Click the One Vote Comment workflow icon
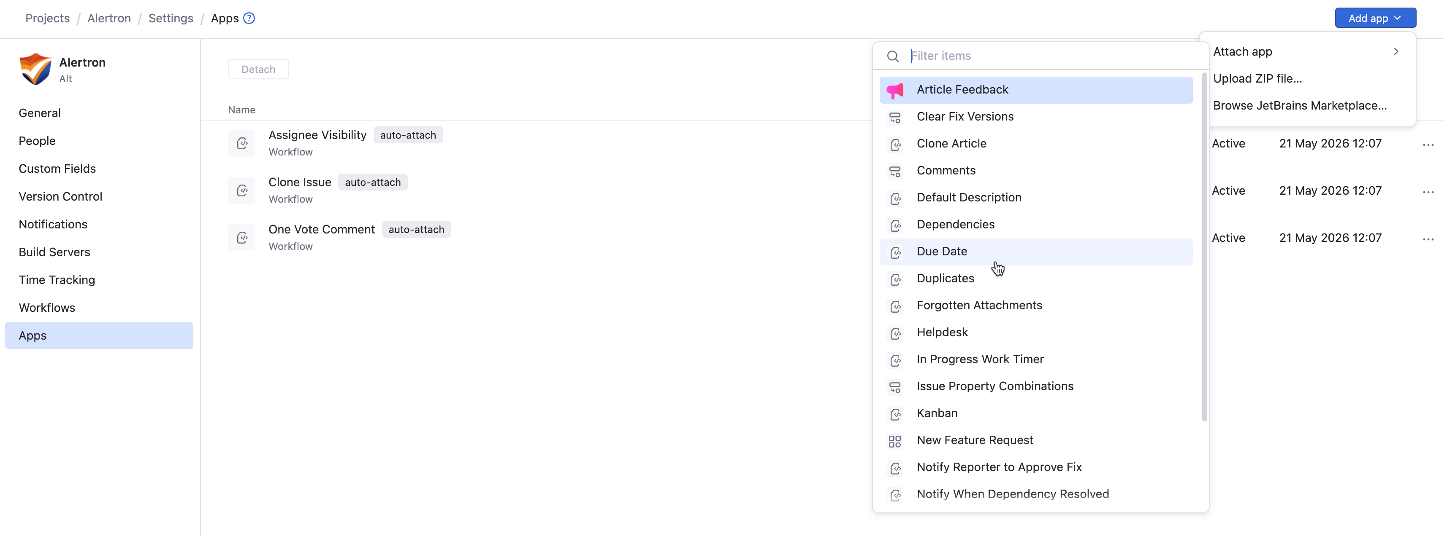 point(241,237)
